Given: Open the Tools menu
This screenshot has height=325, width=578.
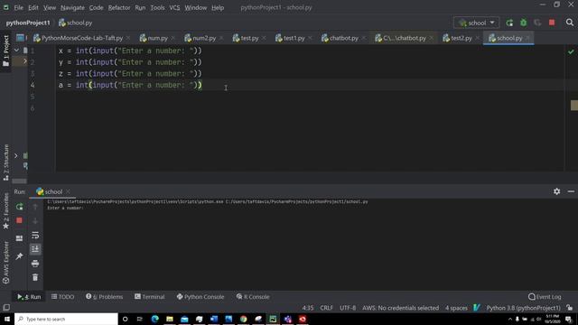Looking at the screenshot, I should [157, 7].
